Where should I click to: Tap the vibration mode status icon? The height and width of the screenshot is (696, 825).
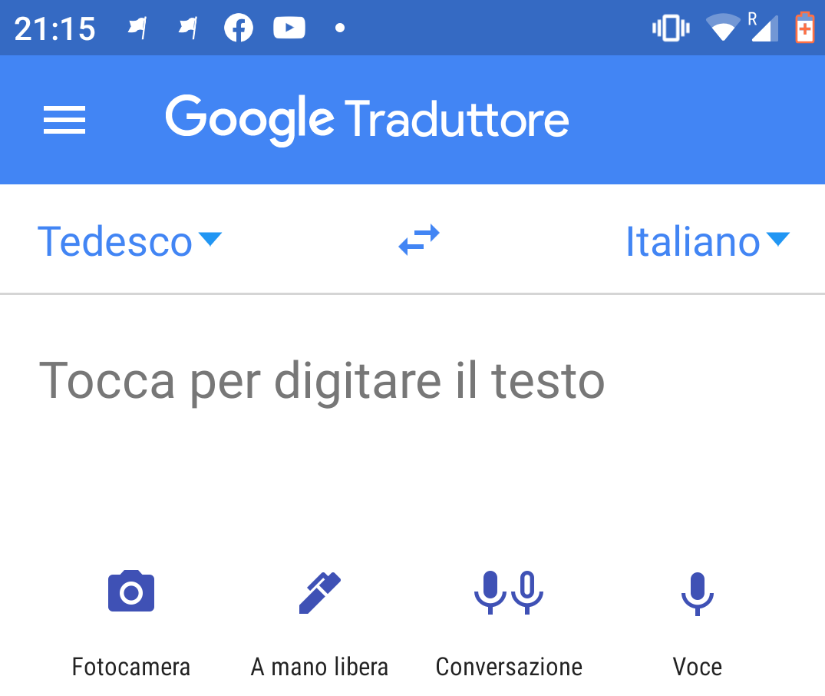point(671,28)
